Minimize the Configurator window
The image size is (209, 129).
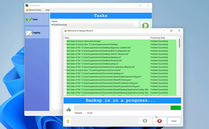132,5
